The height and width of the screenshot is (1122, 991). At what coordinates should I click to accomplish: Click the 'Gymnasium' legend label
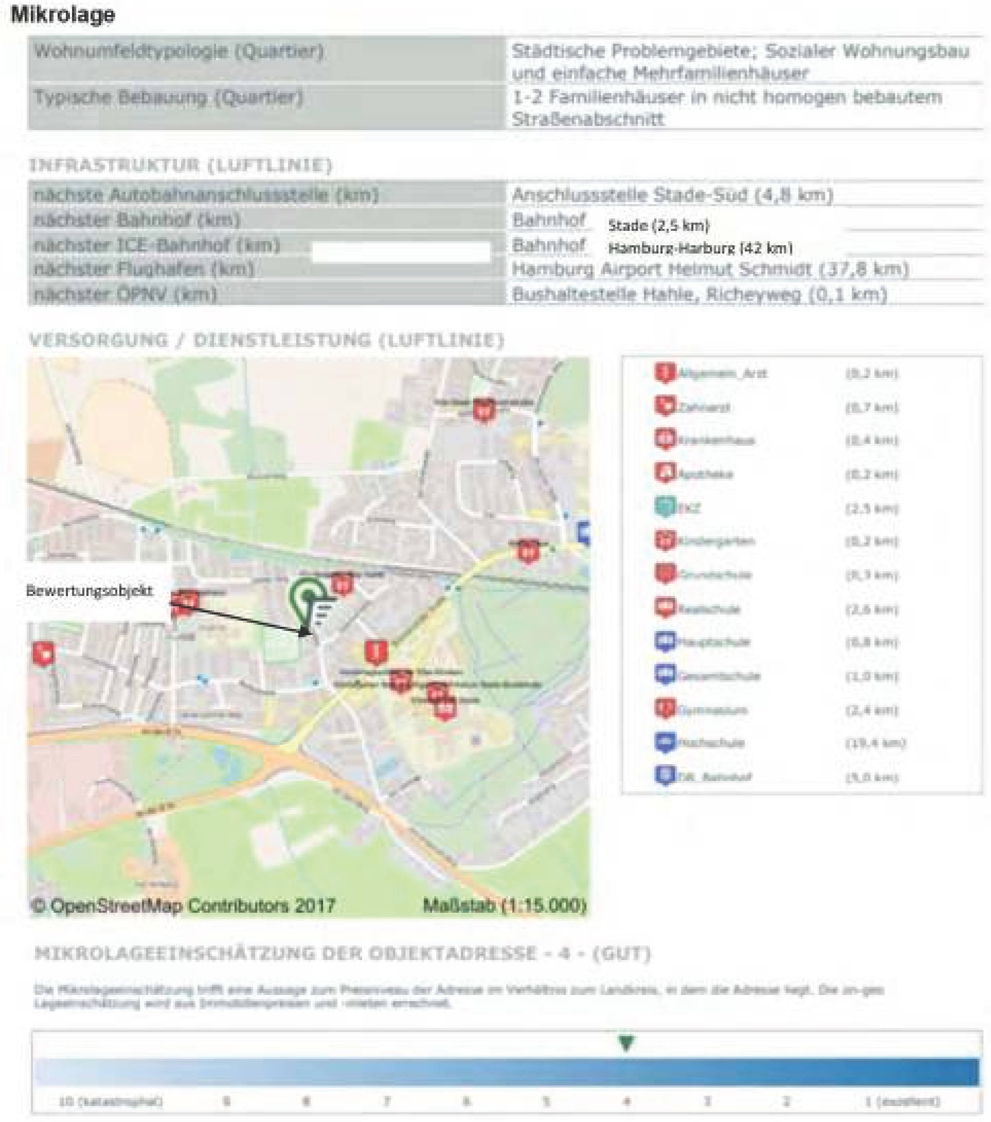pos(712,710)
